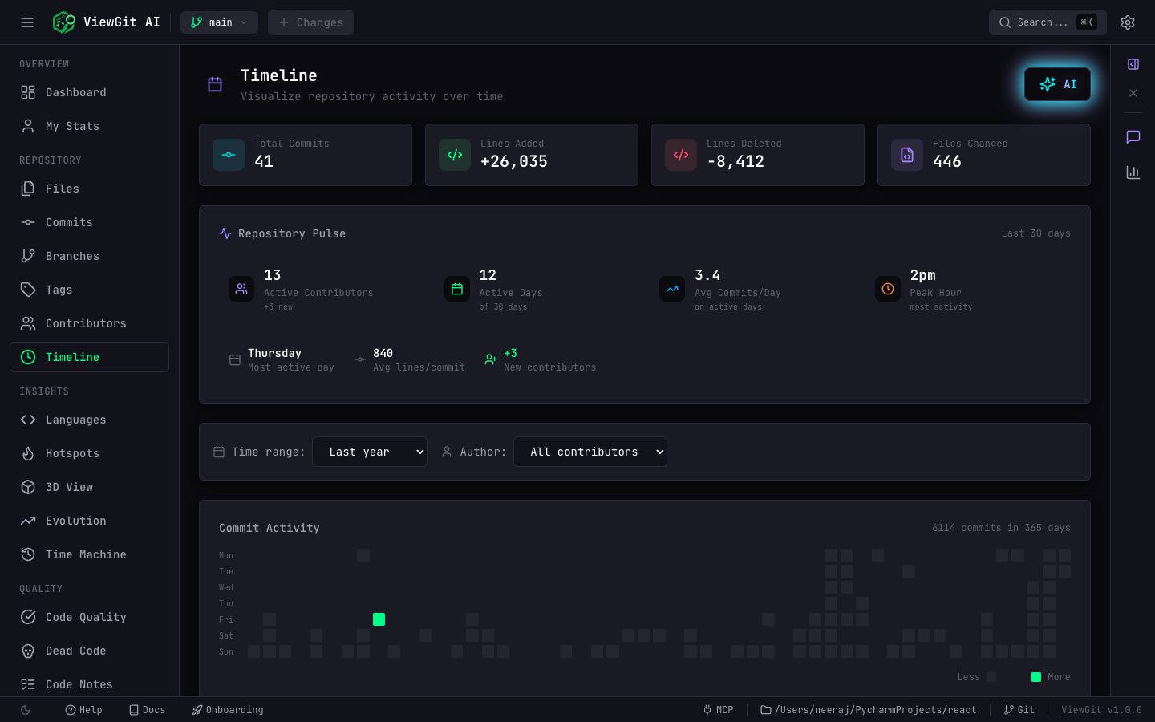Click the Changes button in top bar

[310, 22]
